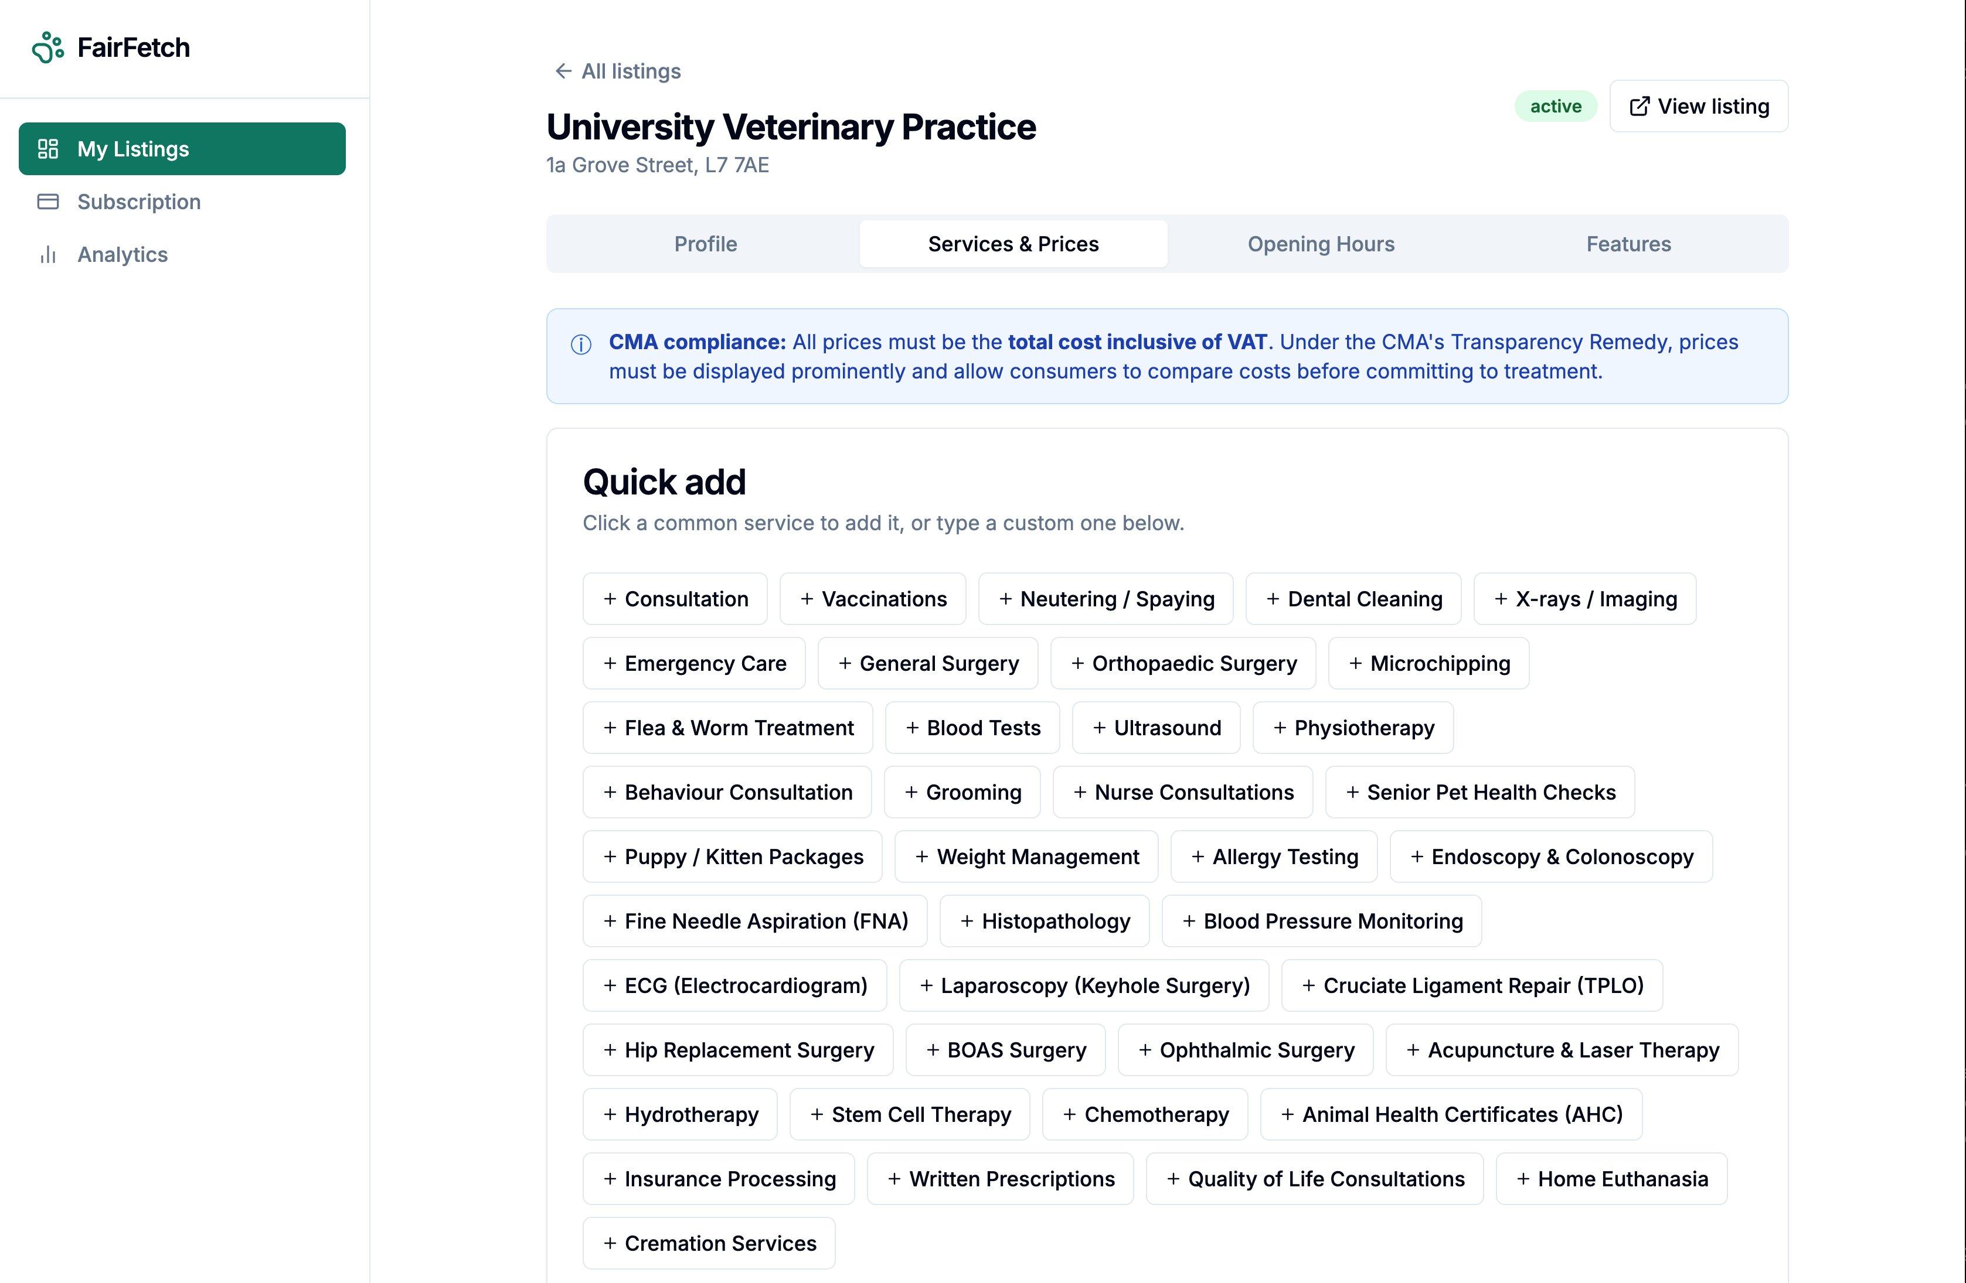The height and width of the screenshot is (1283, 1966).
Task: Click the CMA compliance info icon
Action: point(581,344)
